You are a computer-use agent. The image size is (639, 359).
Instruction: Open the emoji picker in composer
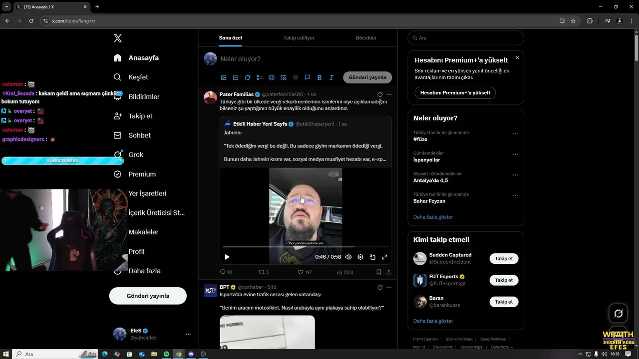pos(272,77)
